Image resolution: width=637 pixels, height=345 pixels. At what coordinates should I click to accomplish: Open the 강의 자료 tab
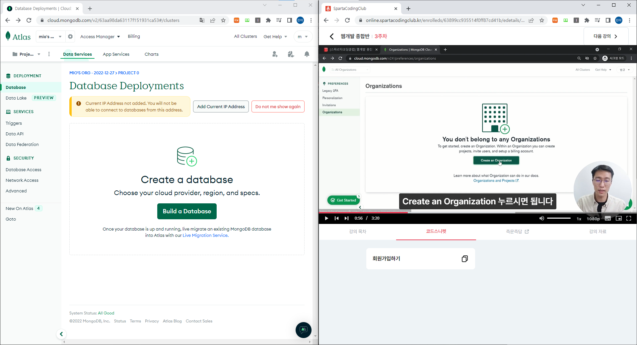pyautogui.click(x=598, y=232)
